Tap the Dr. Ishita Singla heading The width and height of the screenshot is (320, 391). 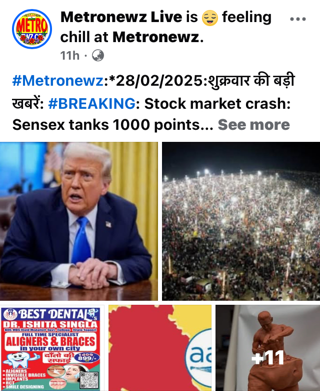click(x=50, y=324)
